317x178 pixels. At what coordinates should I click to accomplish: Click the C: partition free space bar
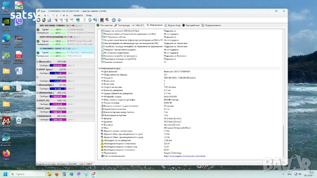click(x=58, y=65)
